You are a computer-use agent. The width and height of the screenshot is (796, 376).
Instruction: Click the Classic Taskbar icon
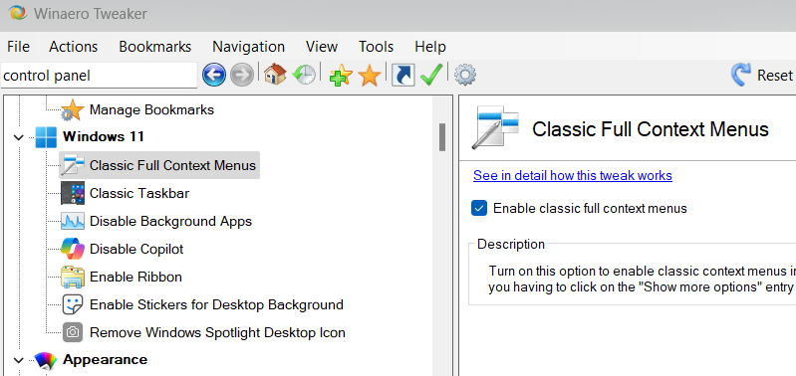(73, 193)
